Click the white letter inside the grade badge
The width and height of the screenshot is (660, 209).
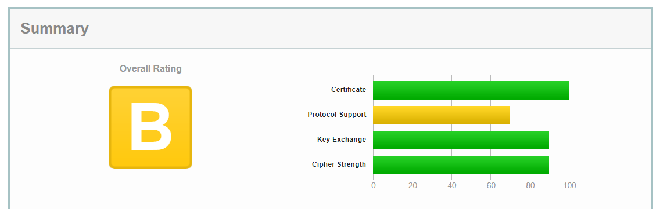(x=150, y=126)
